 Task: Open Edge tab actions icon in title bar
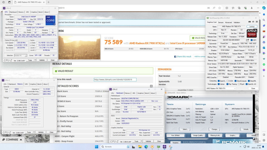coord(9,2)
